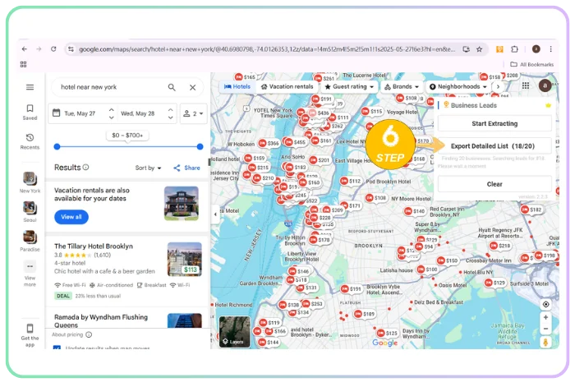Click the Google account avatar on the map
575x387 pixels.
pos(545,85)
